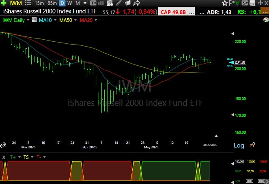Click the yellow 50,00 scale value

[x=250, y=171]
